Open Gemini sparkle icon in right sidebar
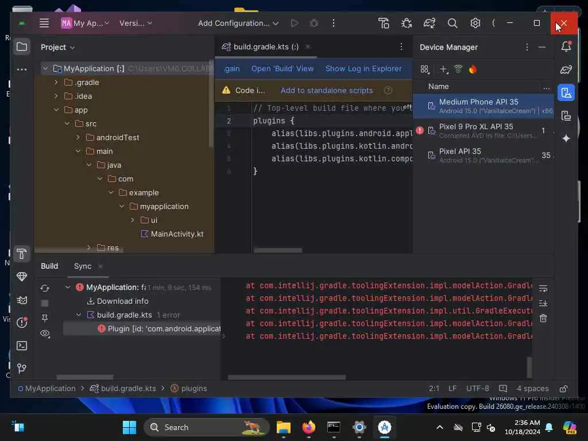 click(566, 138)
